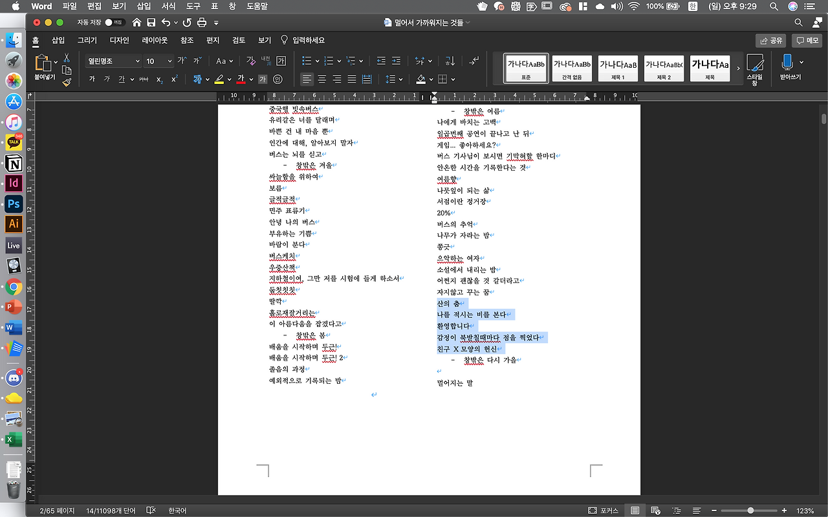Apply yellow text highlight color
Viewport: 828px width, 517px height.
pos(218,78)
